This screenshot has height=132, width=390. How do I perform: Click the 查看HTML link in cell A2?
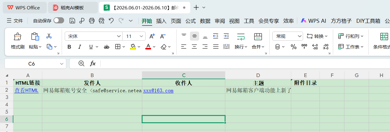coord(26,90)
